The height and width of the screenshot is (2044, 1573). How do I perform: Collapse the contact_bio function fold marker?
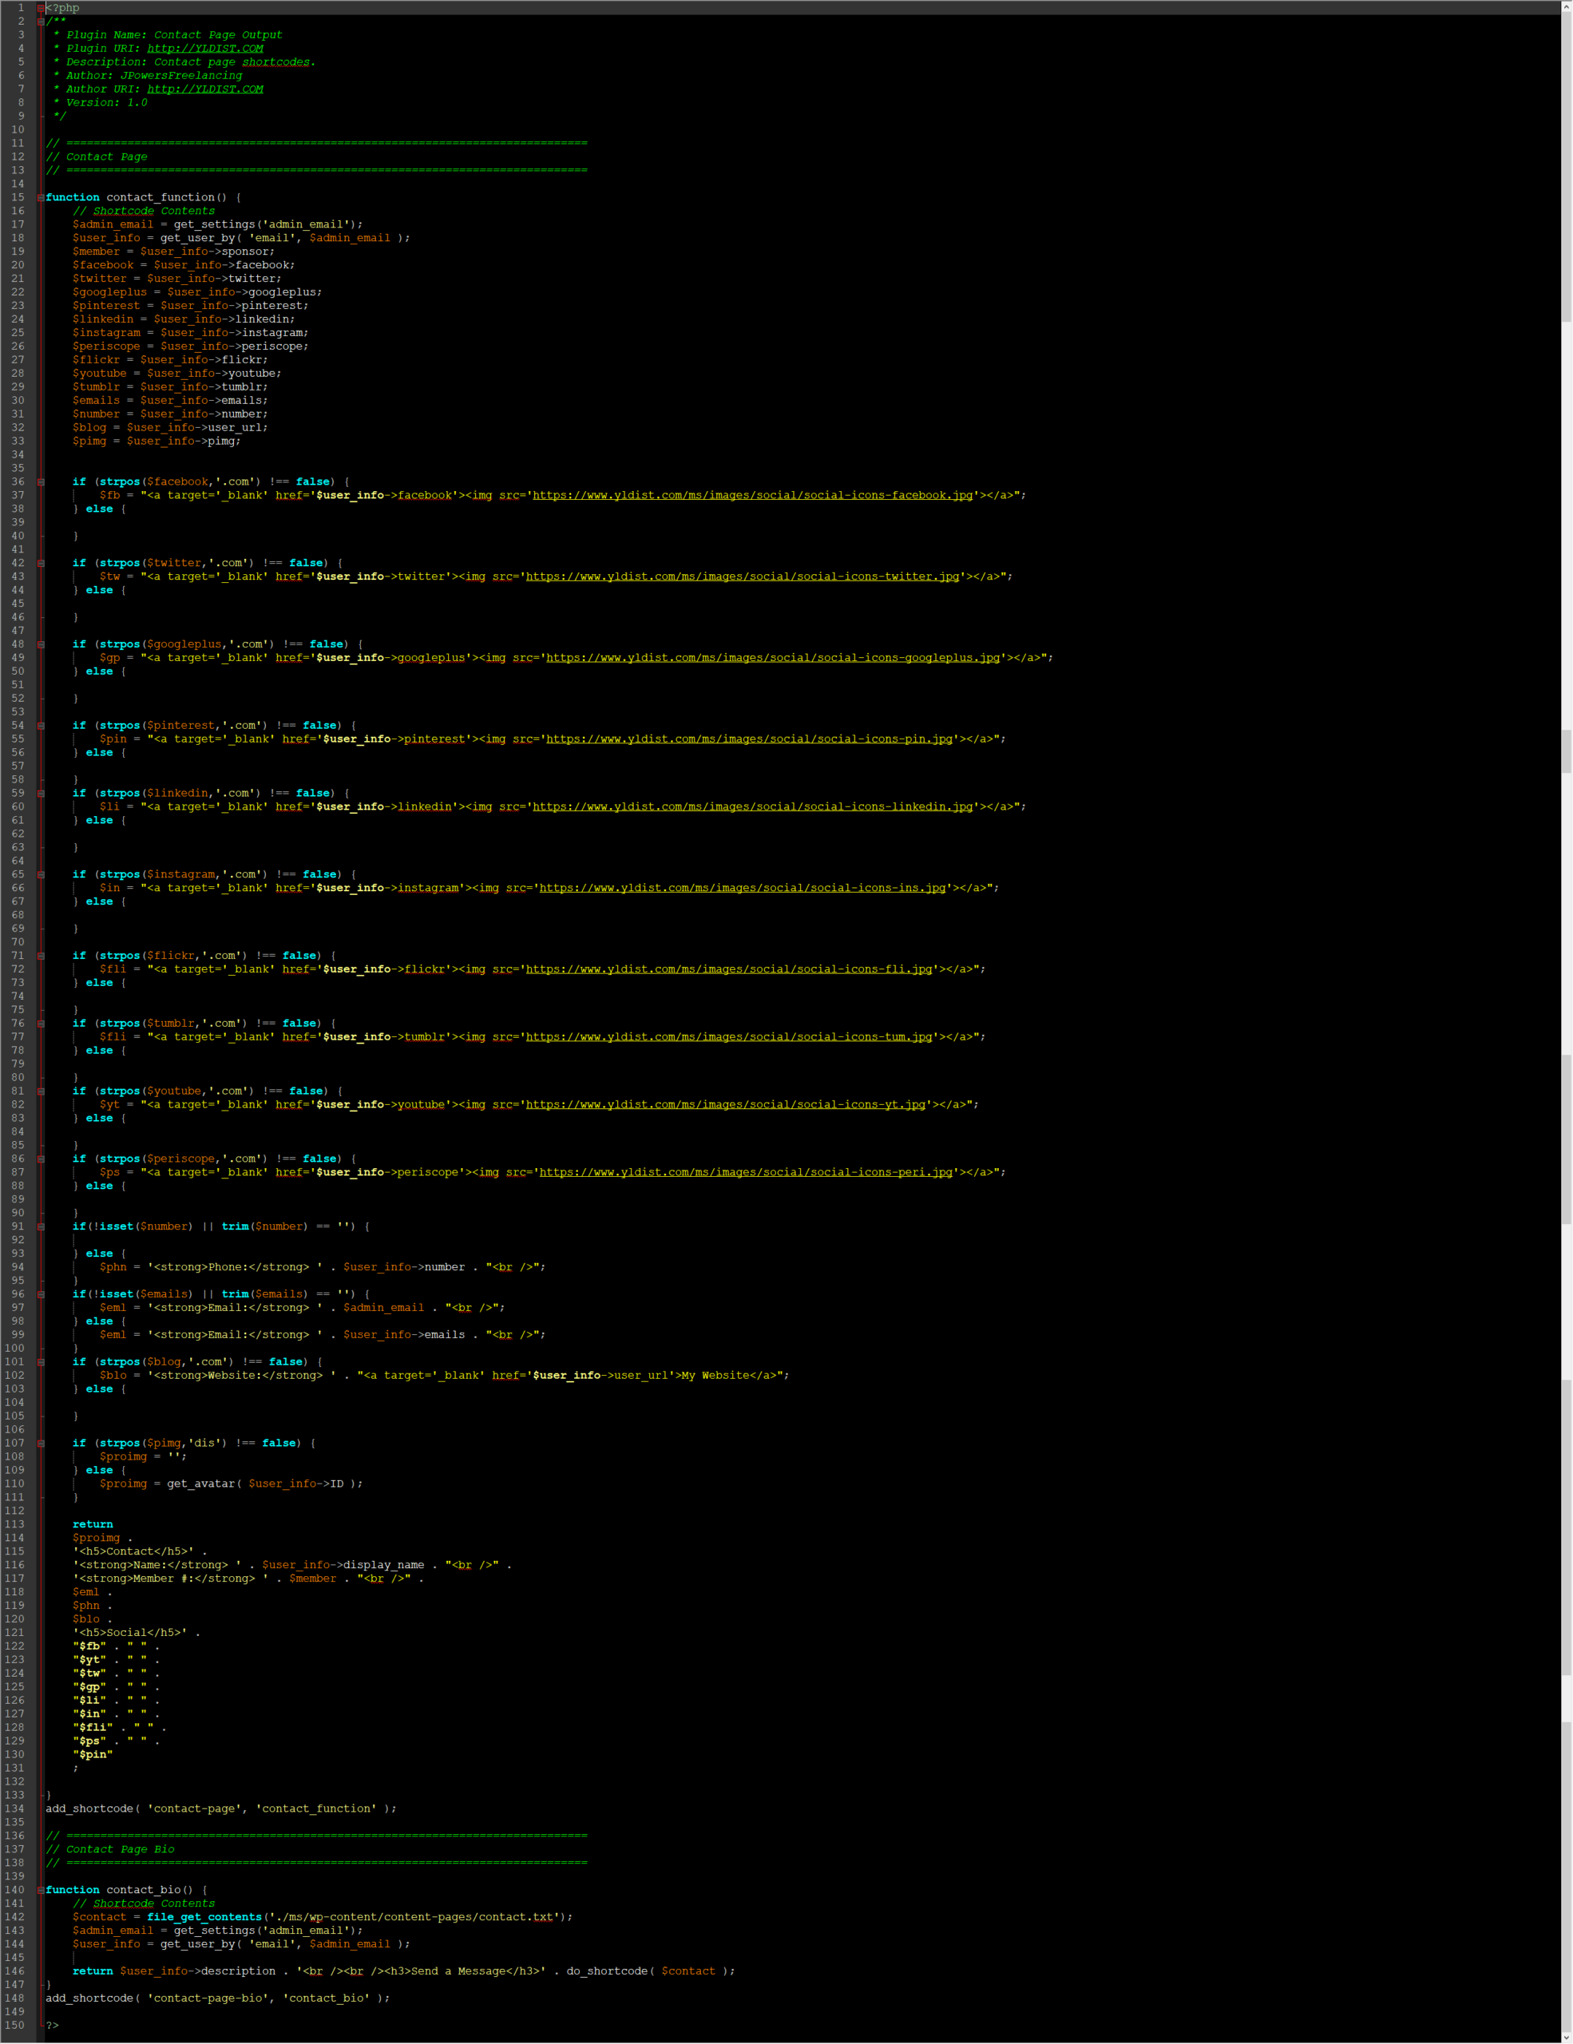(42, 1891)
